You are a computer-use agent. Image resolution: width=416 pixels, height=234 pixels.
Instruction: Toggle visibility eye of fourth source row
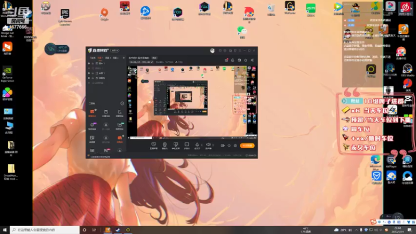click(x=89, y=78)
